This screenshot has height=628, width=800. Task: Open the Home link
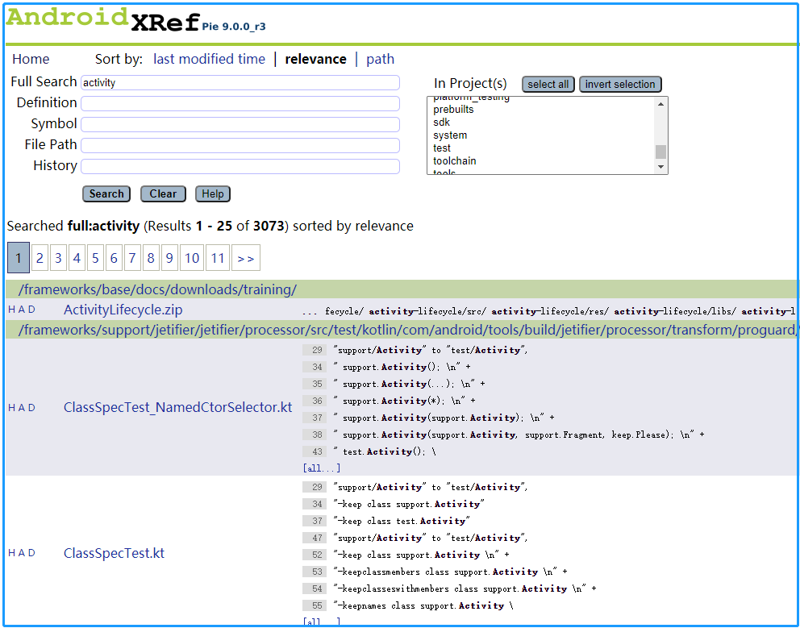(x=31, y=59)
